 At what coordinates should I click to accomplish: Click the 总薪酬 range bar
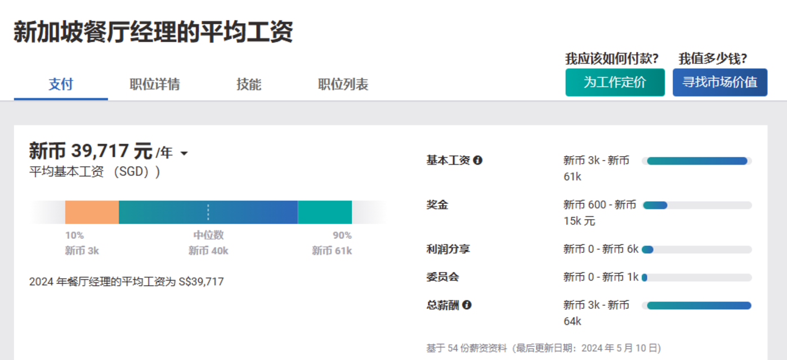[x=699, y=306]
